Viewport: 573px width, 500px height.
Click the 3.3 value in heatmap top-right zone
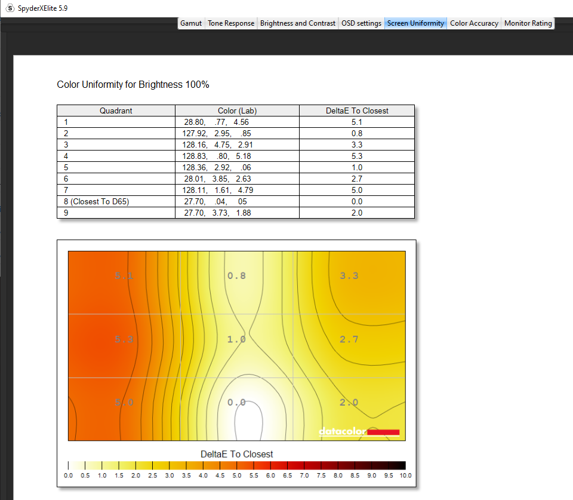coord(349,275)
